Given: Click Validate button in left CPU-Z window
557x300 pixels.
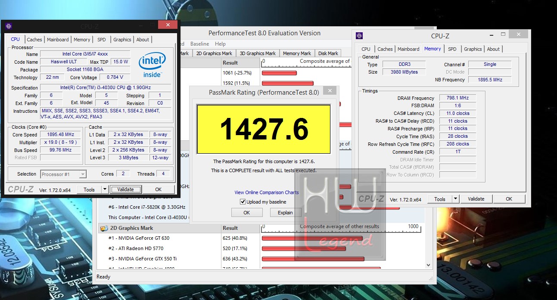Looking at the screenshot, I should pyautogui.click(x=125, y=189).
